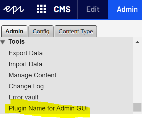Screen dimensions: 142x118
Task: Open Error vault
Action: (24, 97)
